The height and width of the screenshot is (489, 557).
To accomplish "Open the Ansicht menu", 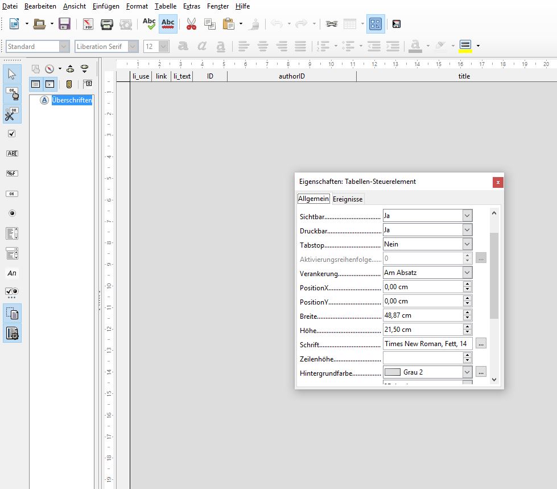I will [x=74, y=6].
